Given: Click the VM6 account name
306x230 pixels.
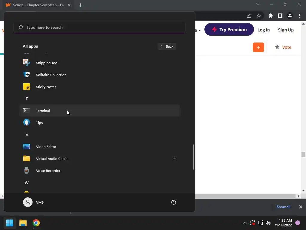Looking at the screenshot, I should pos(40,202).
